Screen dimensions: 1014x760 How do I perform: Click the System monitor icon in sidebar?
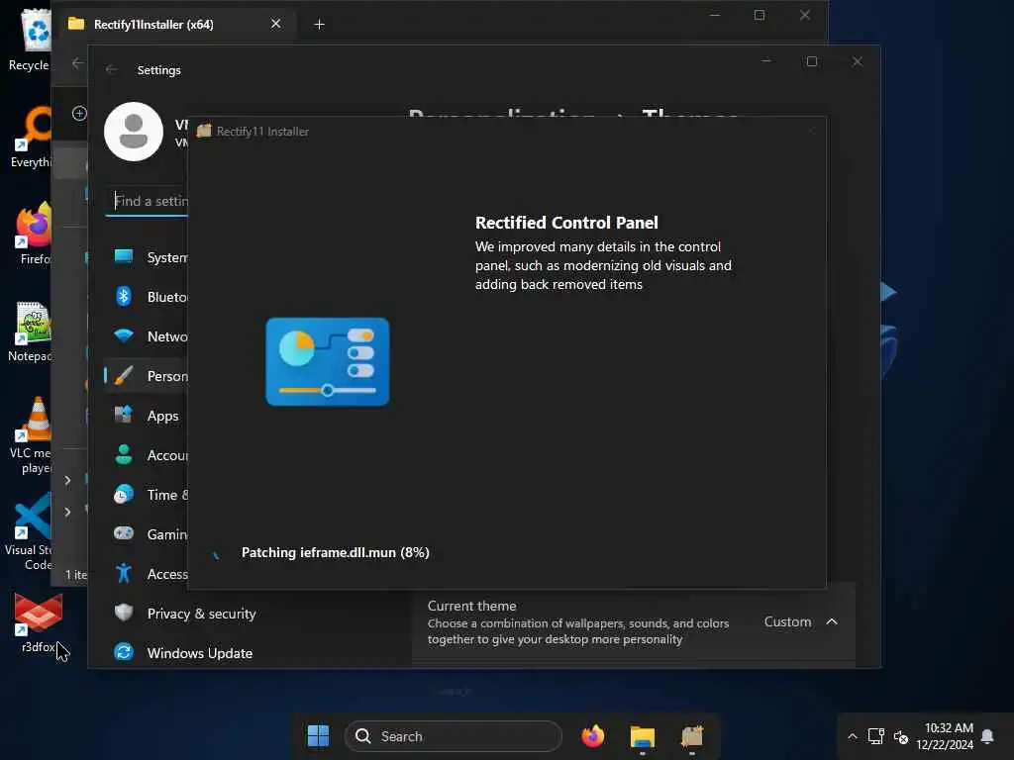pos(124,256)
